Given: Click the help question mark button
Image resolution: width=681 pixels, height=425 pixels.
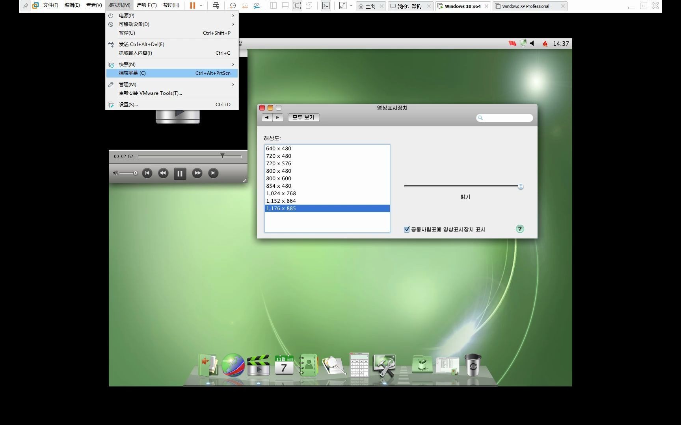Looking at the screenshot, I should coord(520,229).
